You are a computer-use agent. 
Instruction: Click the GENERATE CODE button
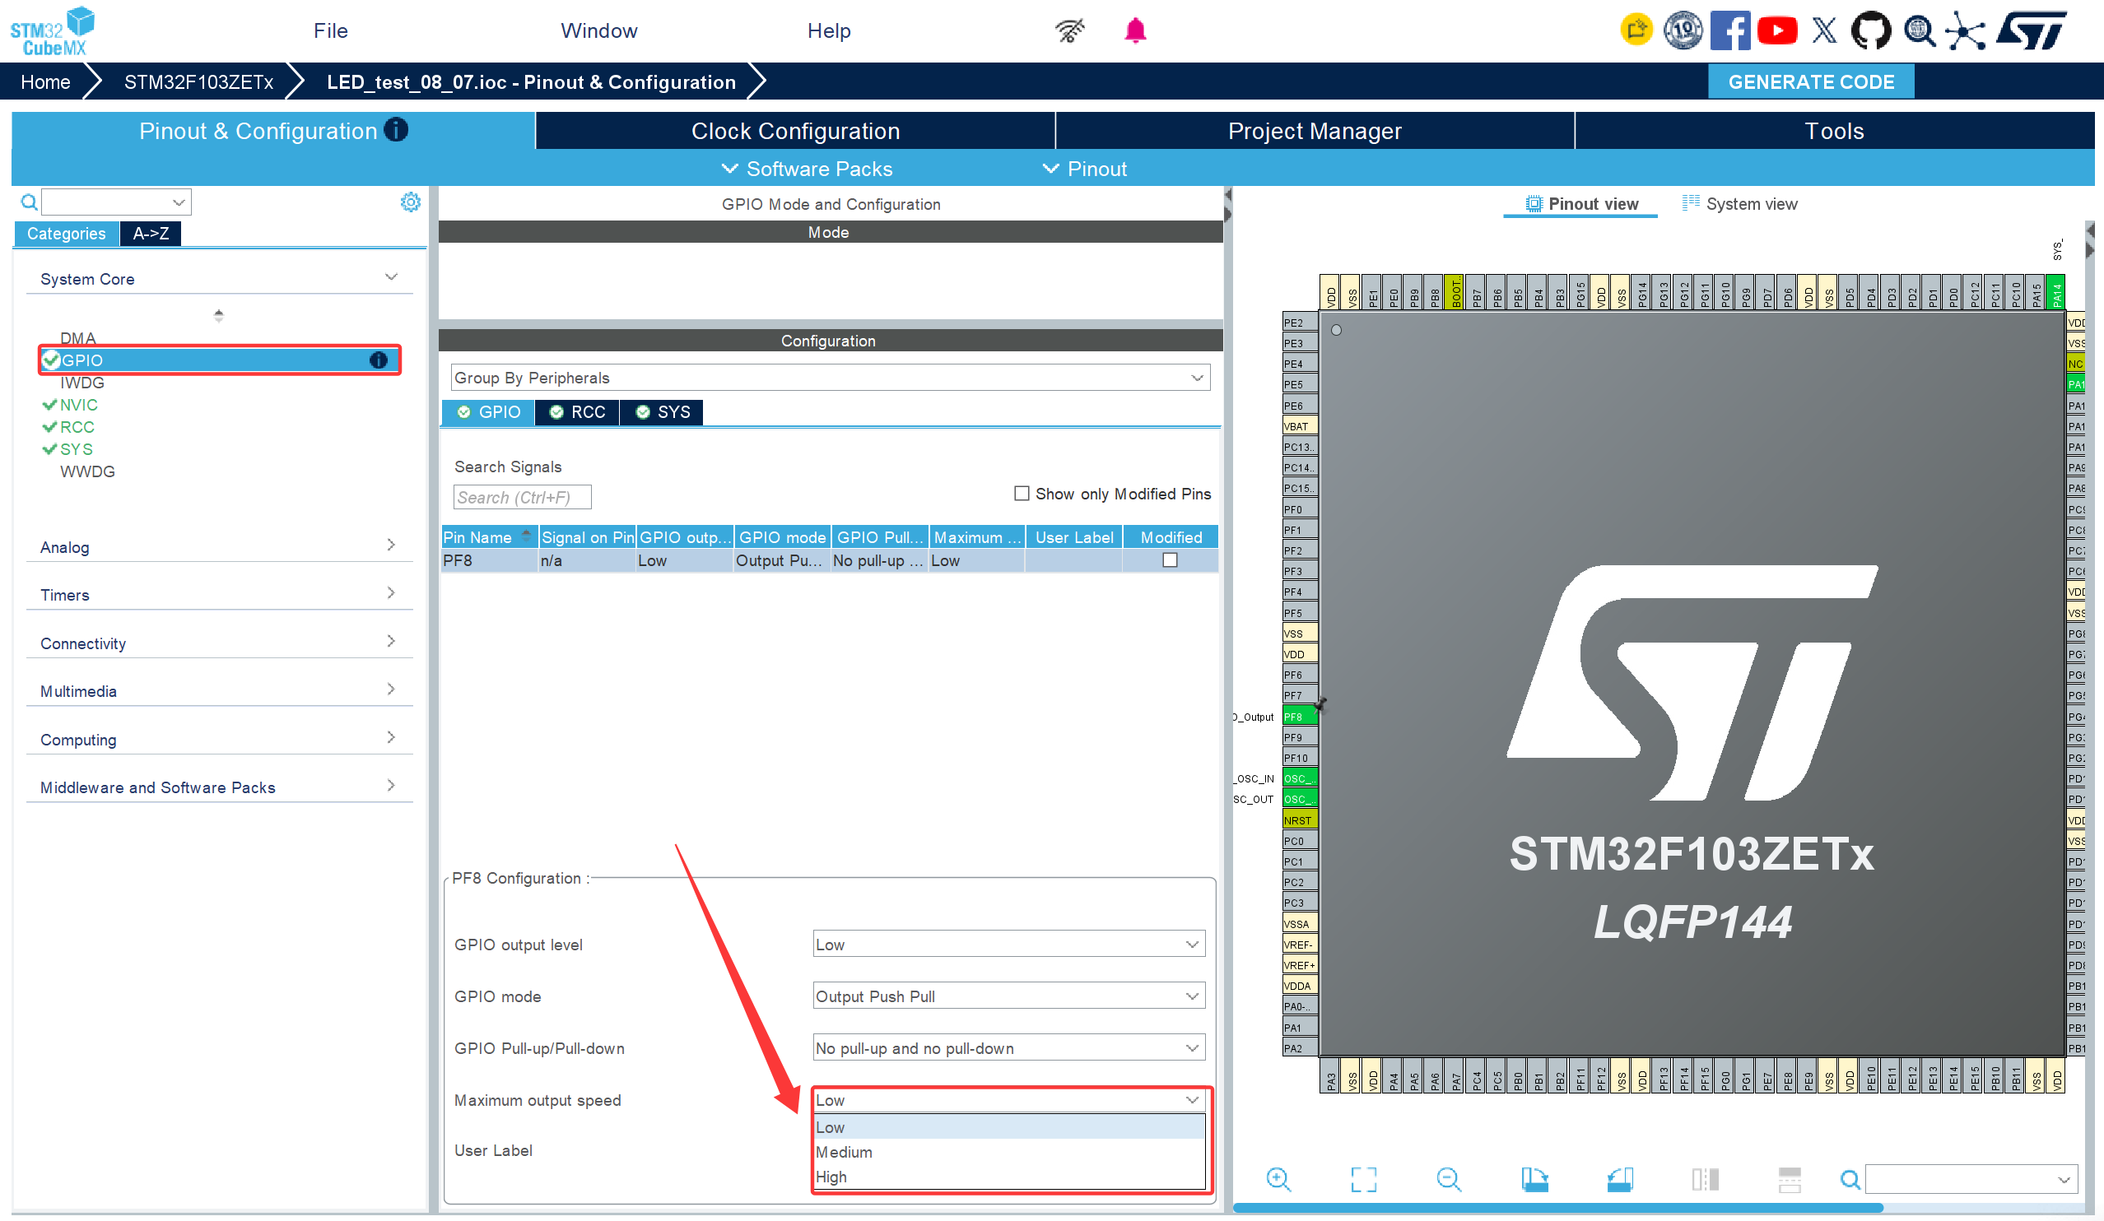coord(1810,81)
